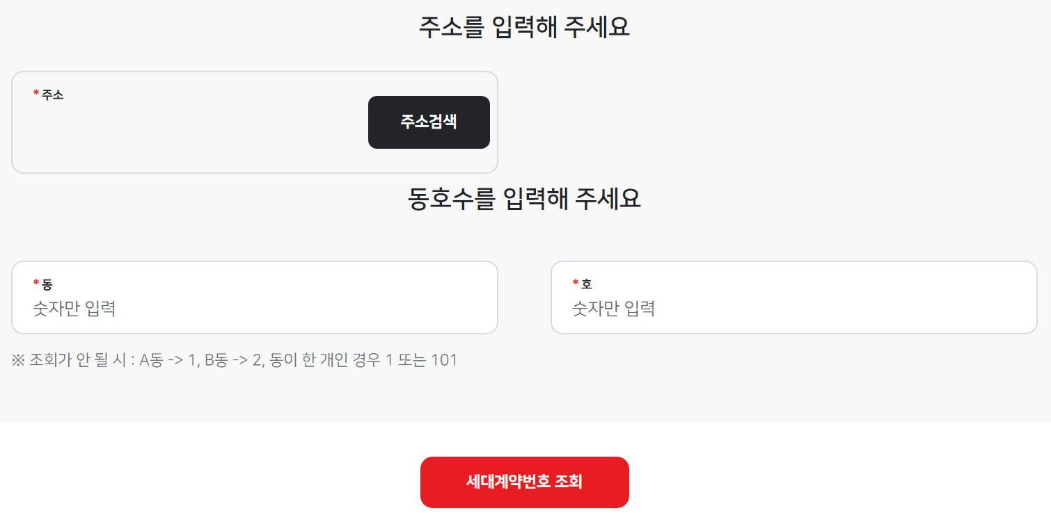Viewport: 1051px width, 513px height.
Task: Click the red asterisk beside 주소
Action: [35, 92]
